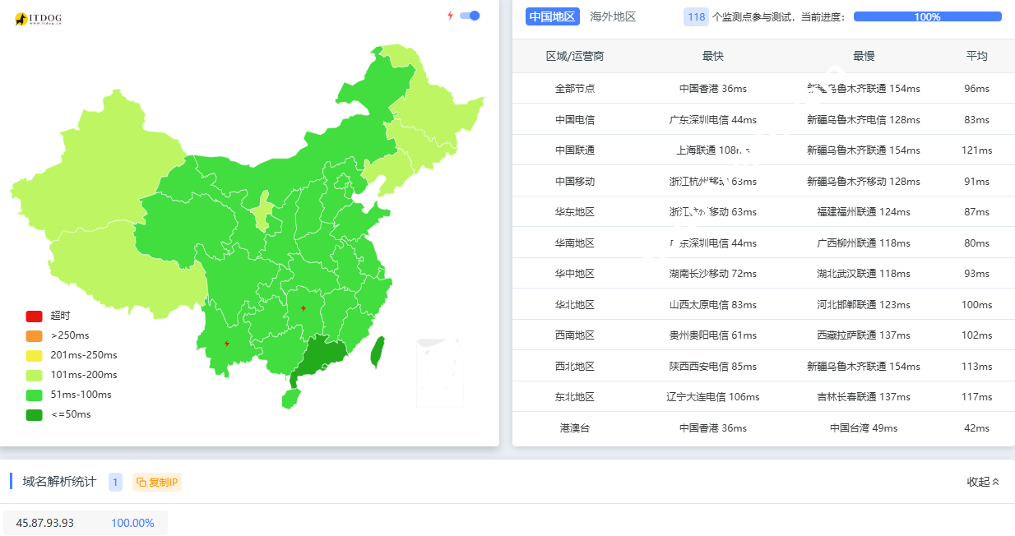Click the IP address 45.87.93.93
The width and height of the screenshot is (1015, 536).
click(44, 523)
